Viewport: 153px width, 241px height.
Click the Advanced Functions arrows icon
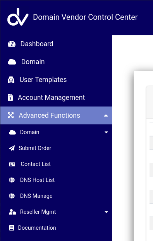[11, 115]
